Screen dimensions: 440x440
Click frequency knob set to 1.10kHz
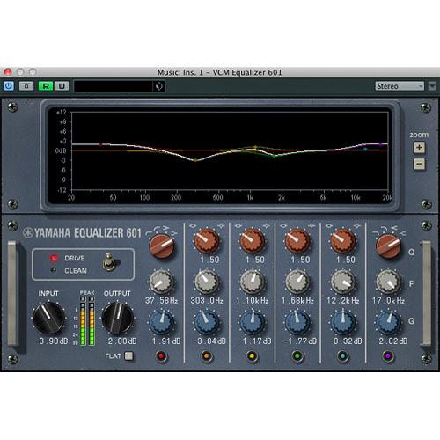(252, 282)
